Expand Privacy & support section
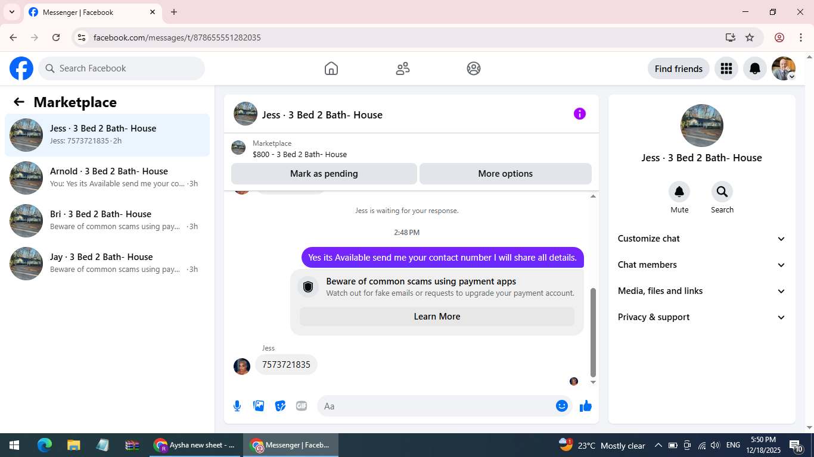This screenshot has width=814, height=457. pos(702,317)
